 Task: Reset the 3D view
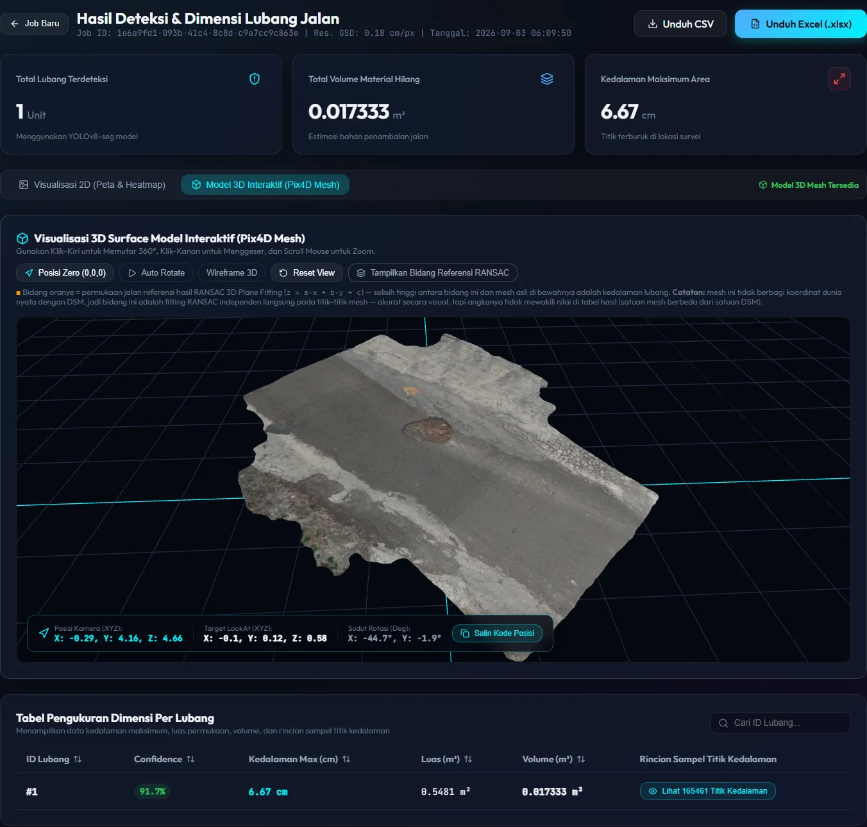pyautogui.click(x=307, y=273)
